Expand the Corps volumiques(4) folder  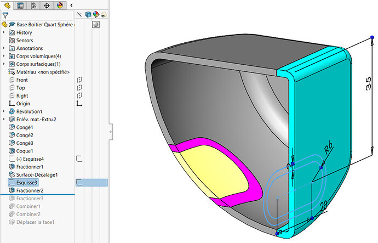pyautogui.click(x=4, y=56)
